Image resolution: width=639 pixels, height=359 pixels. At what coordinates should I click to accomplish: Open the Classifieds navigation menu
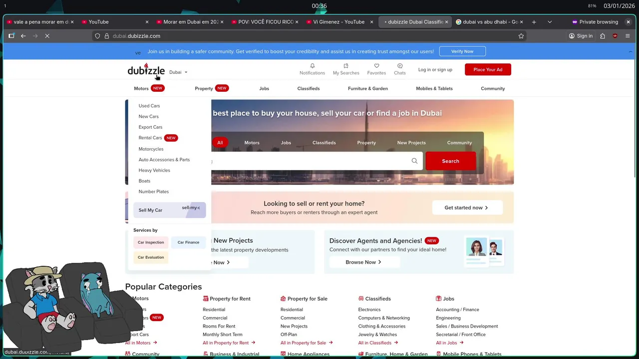pos(309,88)
